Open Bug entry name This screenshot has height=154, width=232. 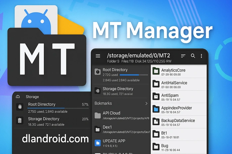(165, 146)
